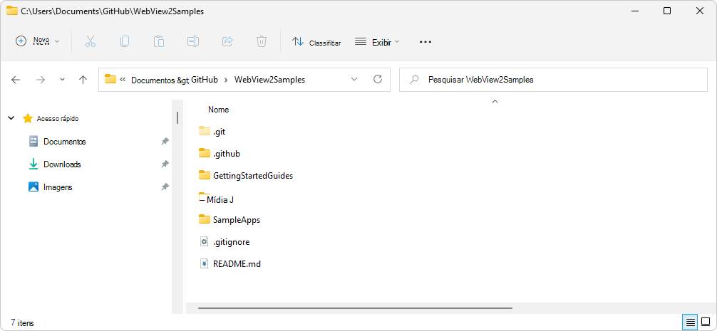Click the address bar folder icon
The height and width of the screenshot is (331, 717).
point(110,79)
